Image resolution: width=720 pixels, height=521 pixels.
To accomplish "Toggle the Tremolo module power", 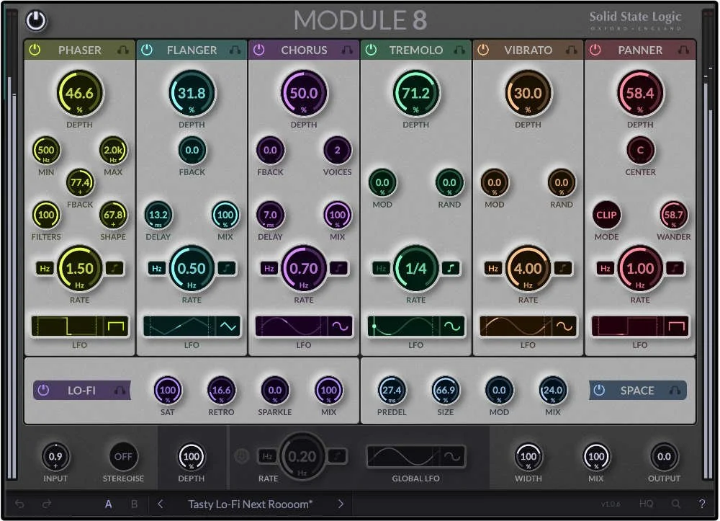I will coord(371,50).
